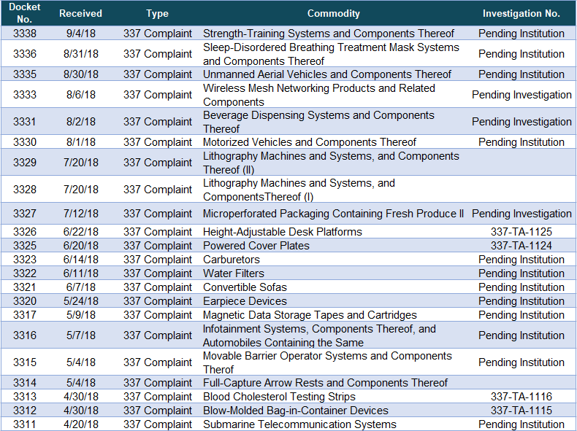Select received date 6/14/18
Viewport: 577px width, 431px height.
80,260
